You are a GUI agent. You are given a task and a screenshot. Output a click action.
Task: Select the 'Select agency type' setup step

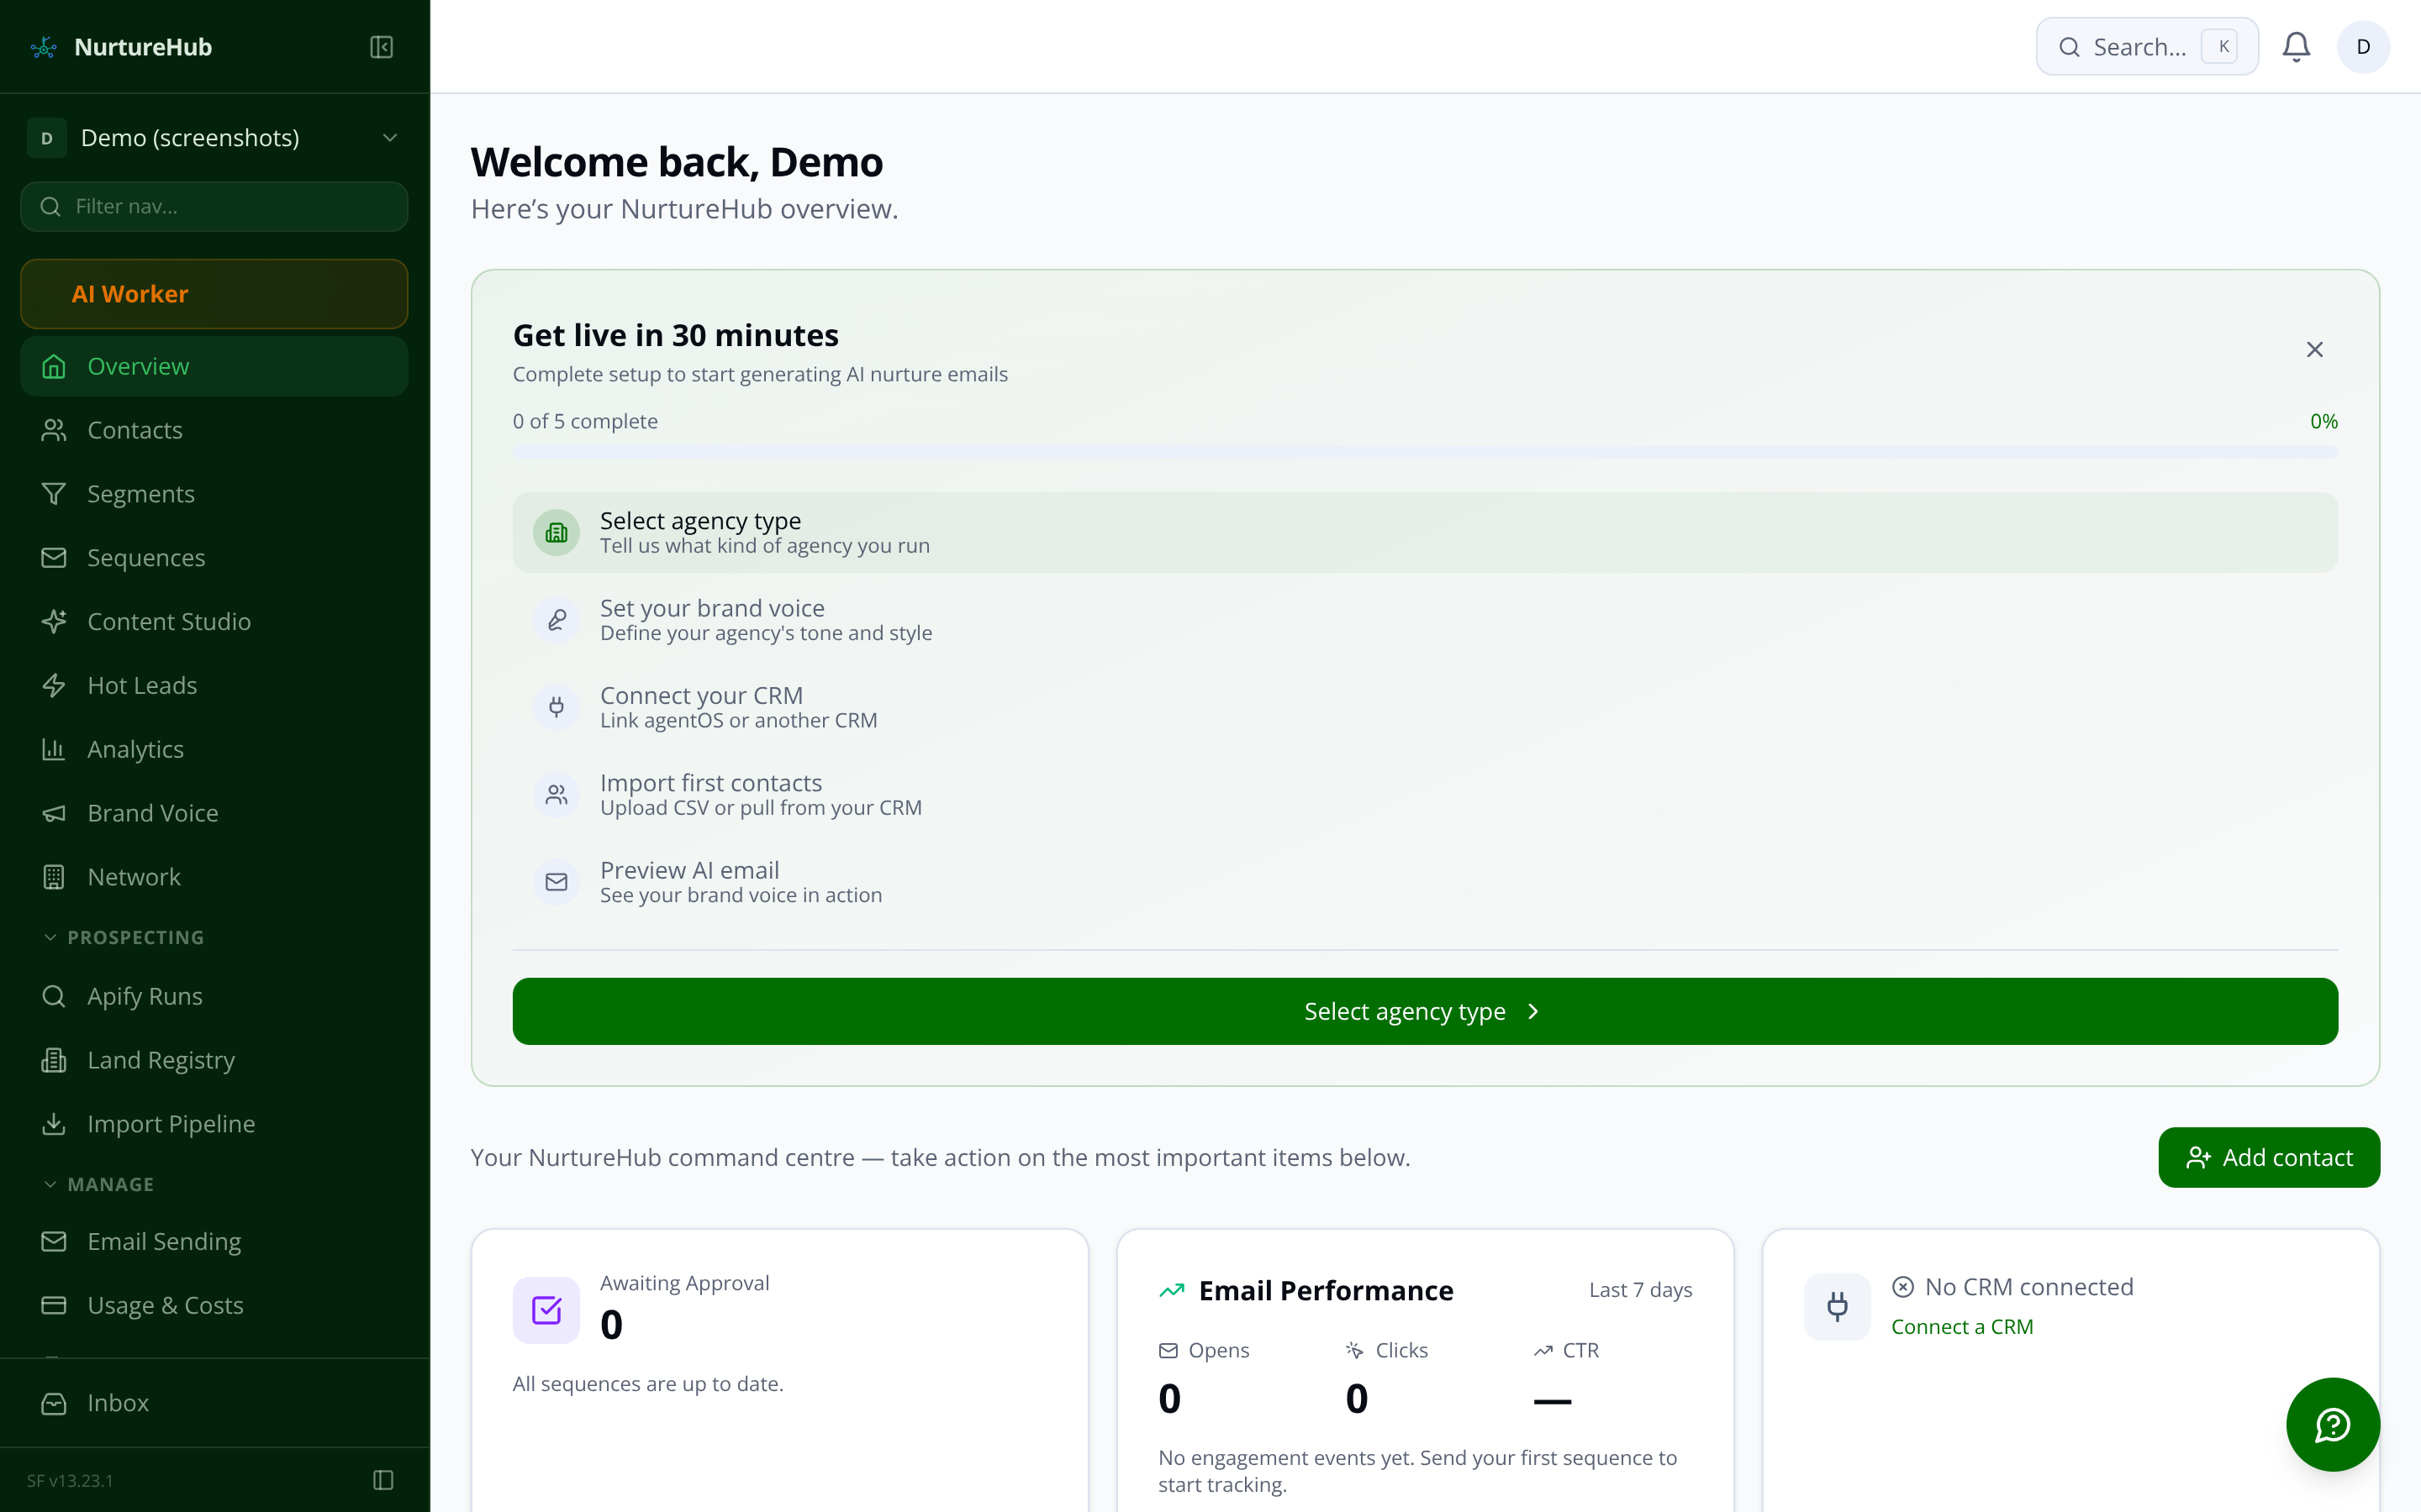[1425, 532]
